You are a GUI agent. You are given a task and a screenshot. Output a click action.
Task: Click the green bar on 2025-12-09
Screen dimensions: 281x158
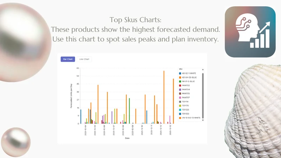pos(129,111)
